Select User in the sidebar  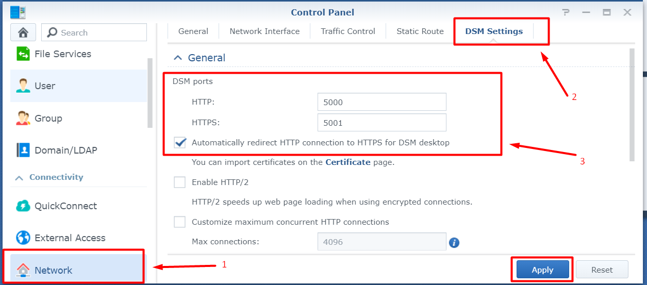tap(78, 86)
